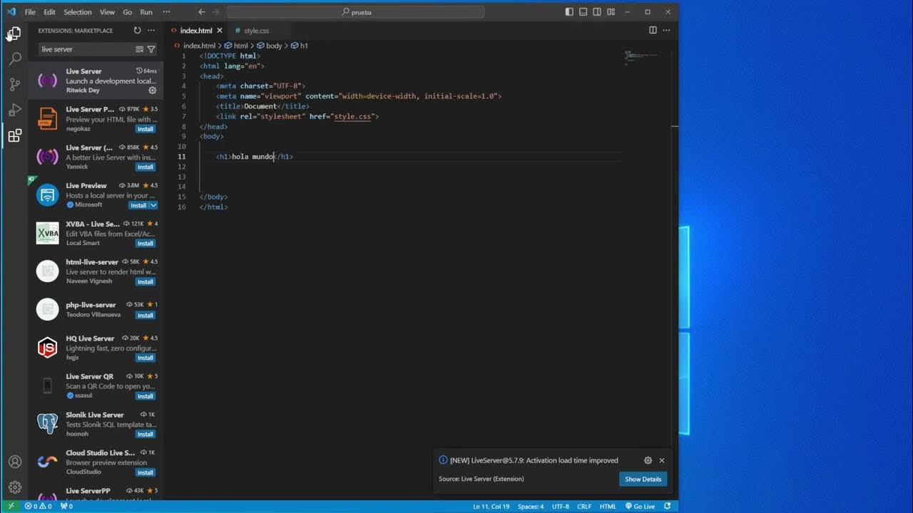913x513 pixels.
Task: Go forward in navigation history
Action: pos(216,12)
